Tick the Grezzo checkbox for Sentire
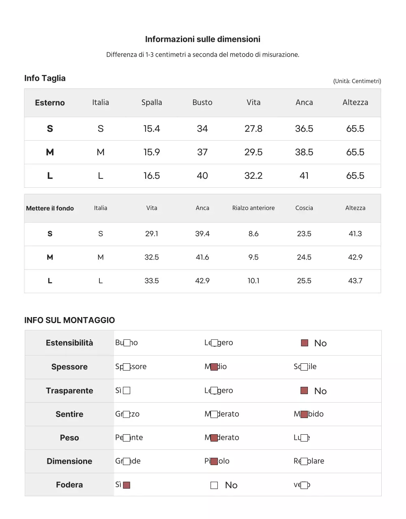This screenshot has width=406, height=519. pos(127,414)
